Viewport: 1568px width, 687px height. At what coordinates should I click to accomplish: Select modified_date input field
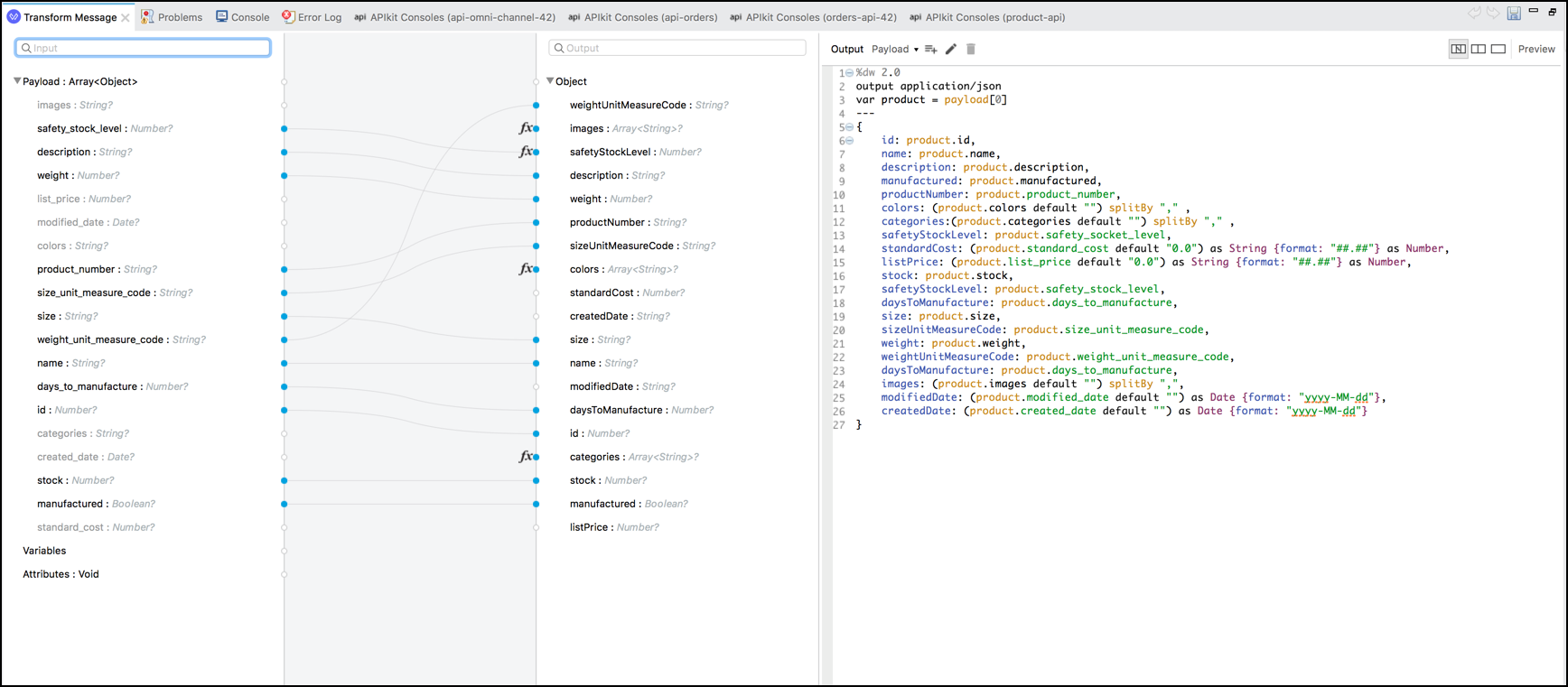pos(89,222)
